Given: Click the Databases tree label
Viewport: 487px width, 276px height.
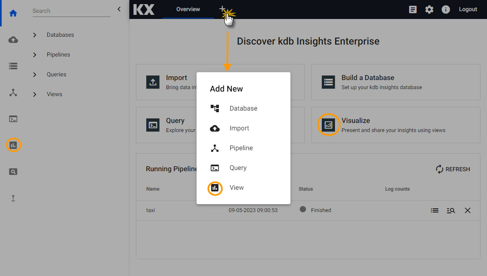Looking at the screenshot, I should (x=60, y=35).
